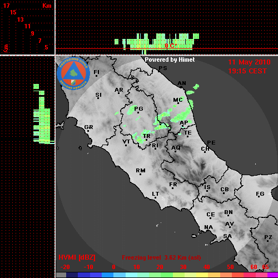Click the 'SI' city label on the map
The height and width of the screenshot is (278, 278).
(98, 95)
